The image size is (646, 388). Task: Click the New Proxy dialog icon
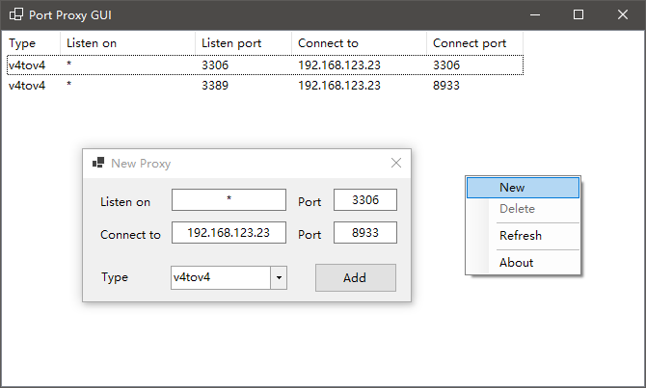(98, 163)
